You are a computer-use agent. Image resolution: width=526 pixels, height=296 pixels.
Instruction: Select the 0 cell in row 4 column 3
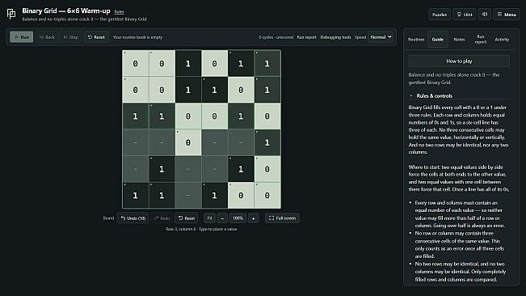point(187,142)
